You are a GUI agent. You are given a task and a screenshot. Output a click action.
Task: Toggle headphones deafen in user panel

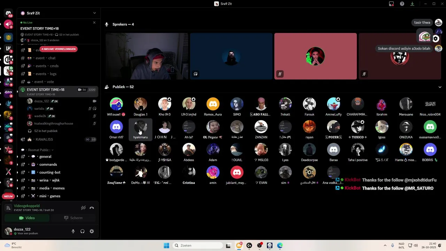pyautogui.click(x=83, y=231)
